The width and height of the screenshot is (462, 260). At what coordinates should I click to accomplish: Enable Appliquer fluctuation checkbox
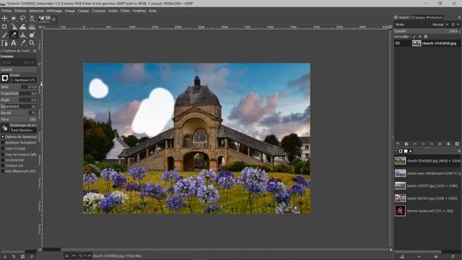[x=3, y=143]
